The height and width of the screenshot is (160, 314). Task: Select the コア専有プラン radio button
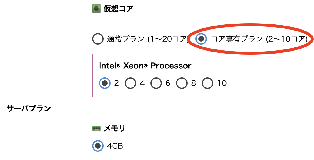(201, 39)
